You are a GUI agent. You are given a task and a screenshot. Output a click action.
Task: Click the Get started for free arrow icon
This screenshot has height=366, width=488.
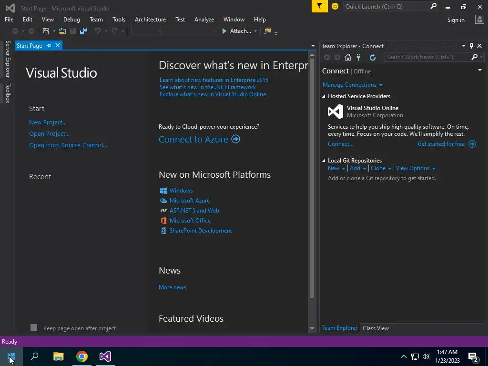[x=472, y=144]
